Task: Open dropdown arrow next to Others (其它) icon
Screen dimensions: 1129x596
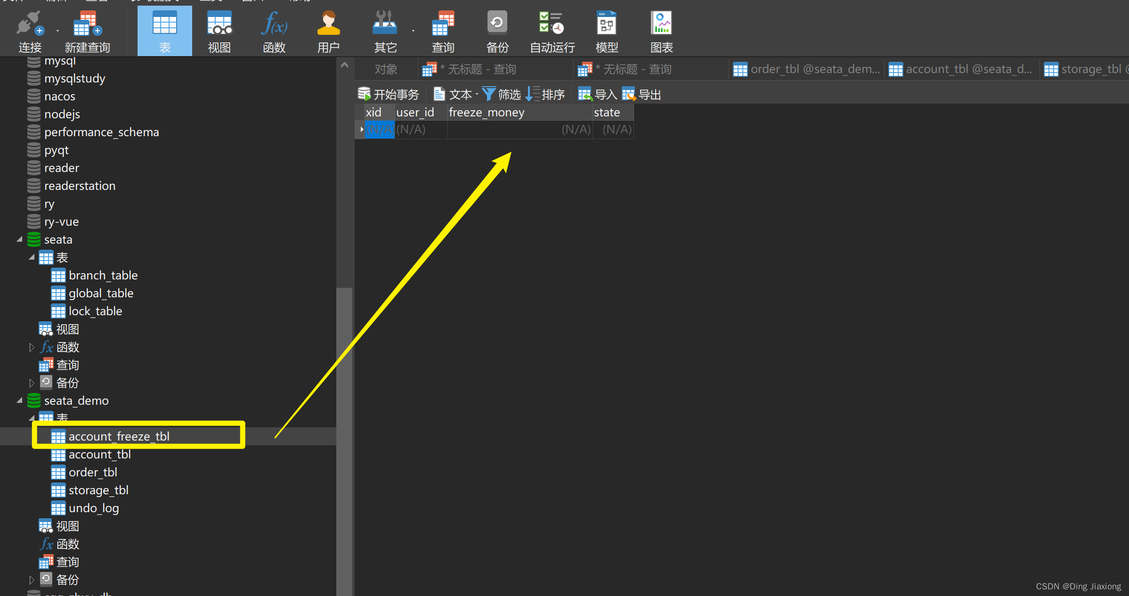Action: point(413,31)
